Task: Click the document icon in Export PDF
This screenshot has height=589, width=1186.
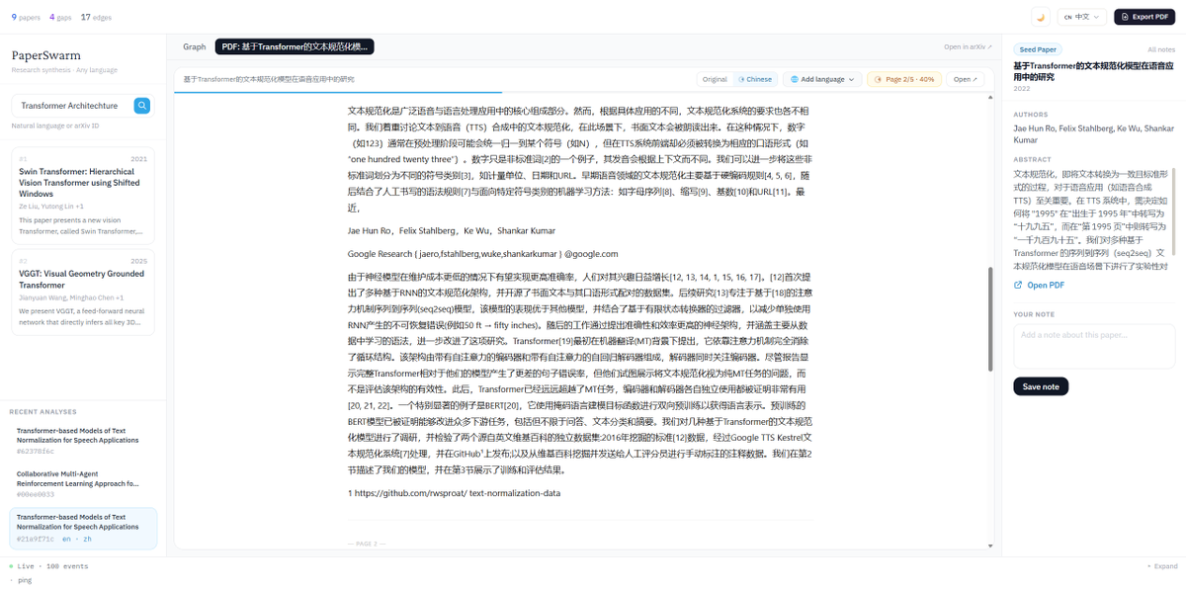Action: 1125,17
